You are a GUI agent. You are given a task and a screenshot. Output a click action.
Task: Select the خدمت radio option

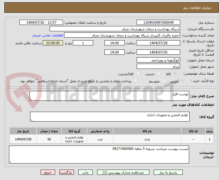tap(159, 74)
